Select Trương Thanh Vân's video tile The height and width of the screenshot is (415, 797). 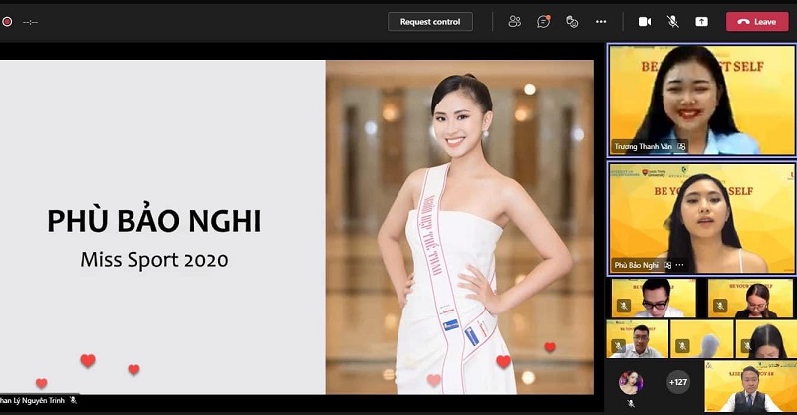[701, 98]
